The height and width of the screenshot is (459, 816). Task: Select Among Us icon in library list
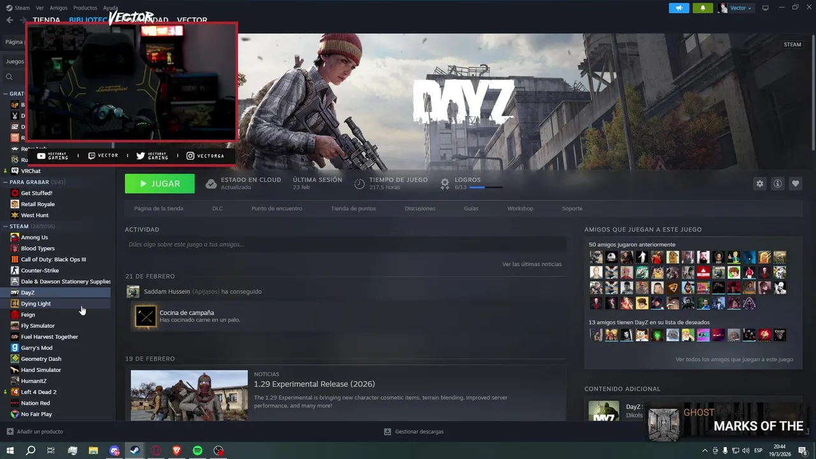[15, 237]
